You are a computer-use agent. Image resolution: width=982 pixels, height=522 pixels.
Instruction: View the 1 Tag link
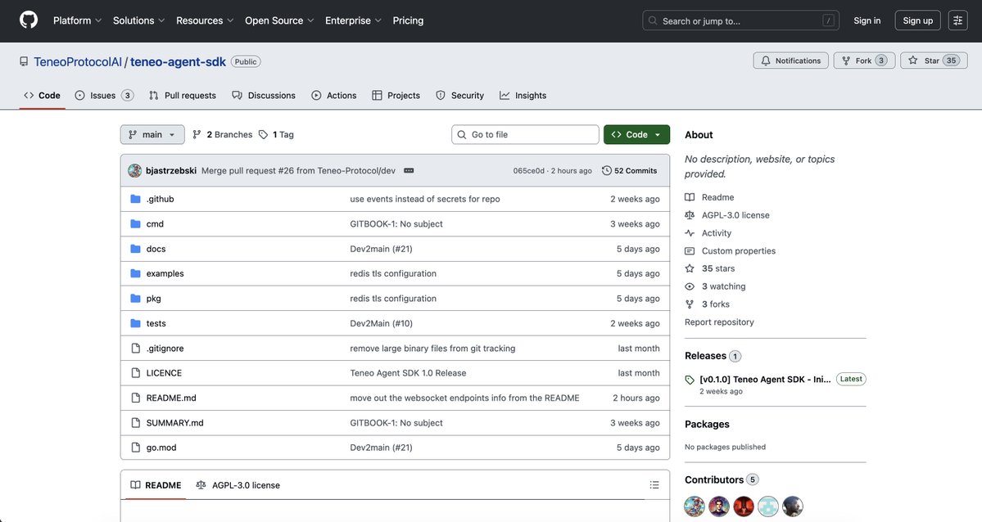(276, 134)
